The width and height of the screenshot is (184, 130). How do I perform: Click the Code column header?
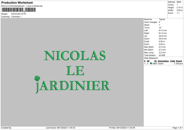(172, 61)
